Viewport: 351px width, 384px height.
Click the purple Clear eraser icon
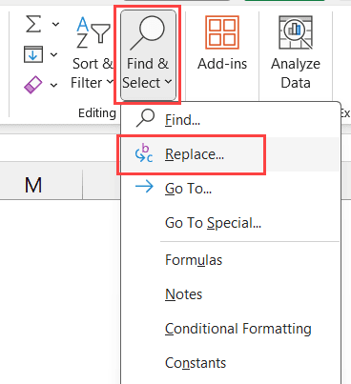click(x=32, y=85)
